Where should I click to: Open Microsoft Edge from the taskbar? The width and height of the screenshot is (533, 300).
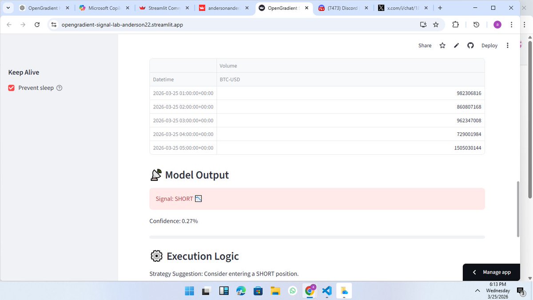point(241,291)
